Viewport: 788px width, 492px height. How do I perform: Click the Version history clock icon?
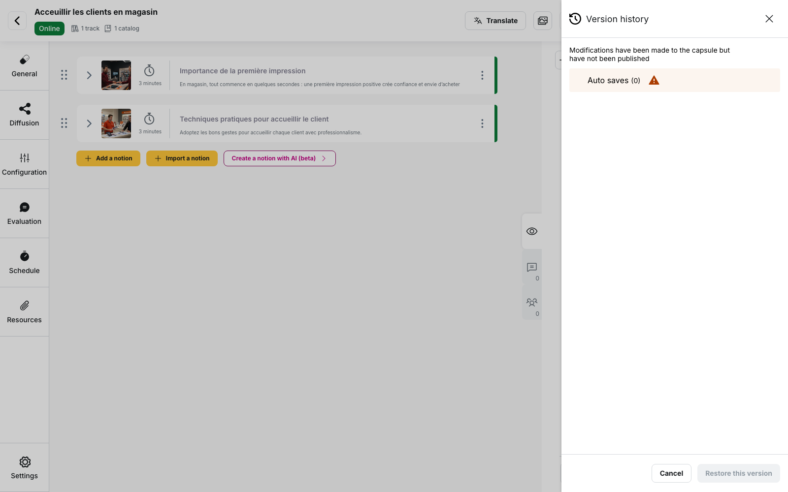pyautogui.click(x=575, y=19)
